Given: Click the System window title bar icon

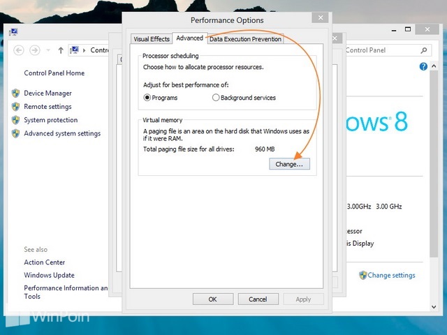Looking at the screenshot, I should [x=13, y=32].
